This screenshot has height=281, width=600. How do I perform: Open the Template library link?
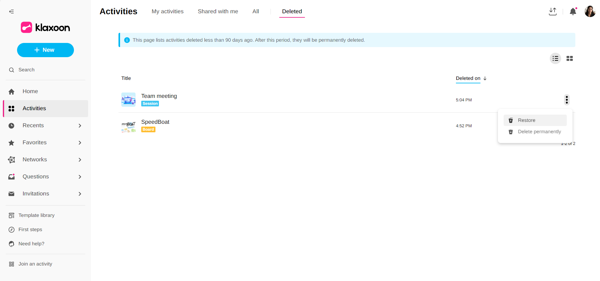36,215
